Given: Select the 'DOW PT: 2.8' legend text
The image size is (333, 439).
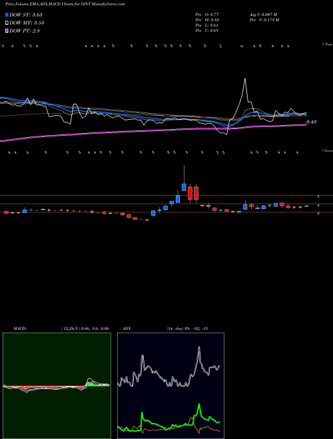Looking at the screenshot, I should (25, 31).
